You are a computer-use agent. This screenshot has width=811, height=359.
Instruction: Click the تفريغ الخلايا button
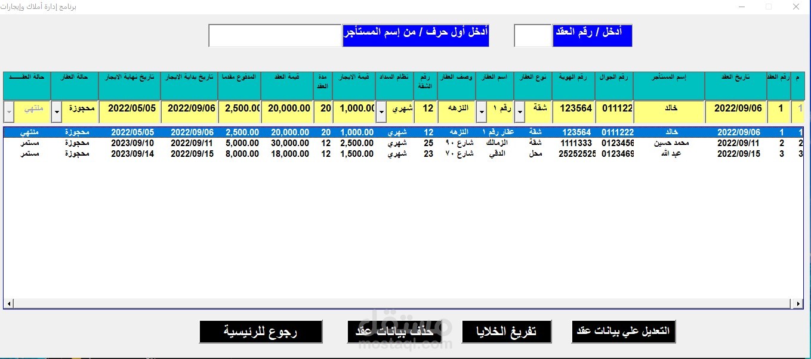[507, 332]
